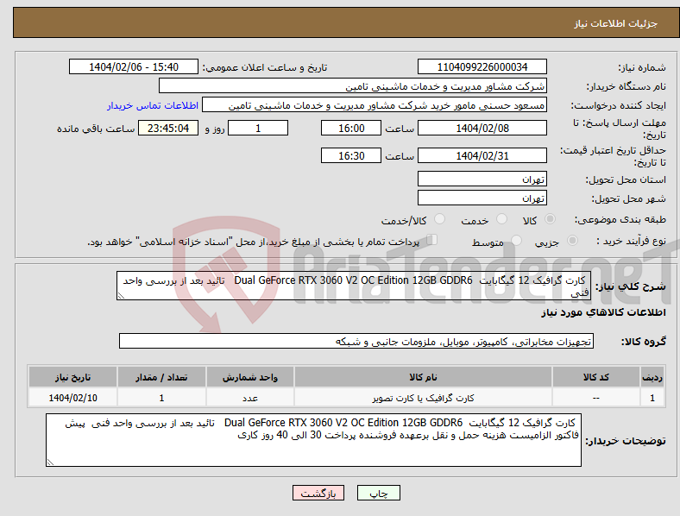Click the تعداد / مقدار column header
Screen dimensions: 680x516
pos(161,377)
